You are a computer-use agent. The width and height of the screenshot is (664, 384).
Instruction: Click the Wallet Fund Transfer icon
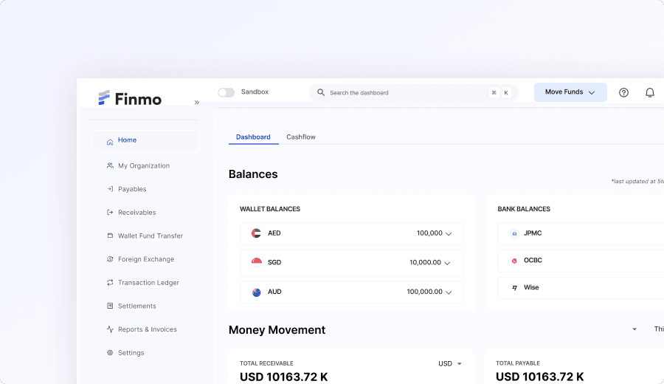110,236
